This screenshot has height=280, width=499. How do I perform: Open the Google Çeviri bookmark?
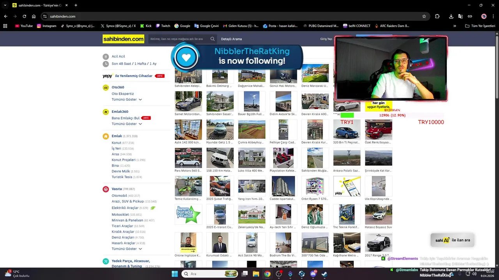click(x=206, y=26)
